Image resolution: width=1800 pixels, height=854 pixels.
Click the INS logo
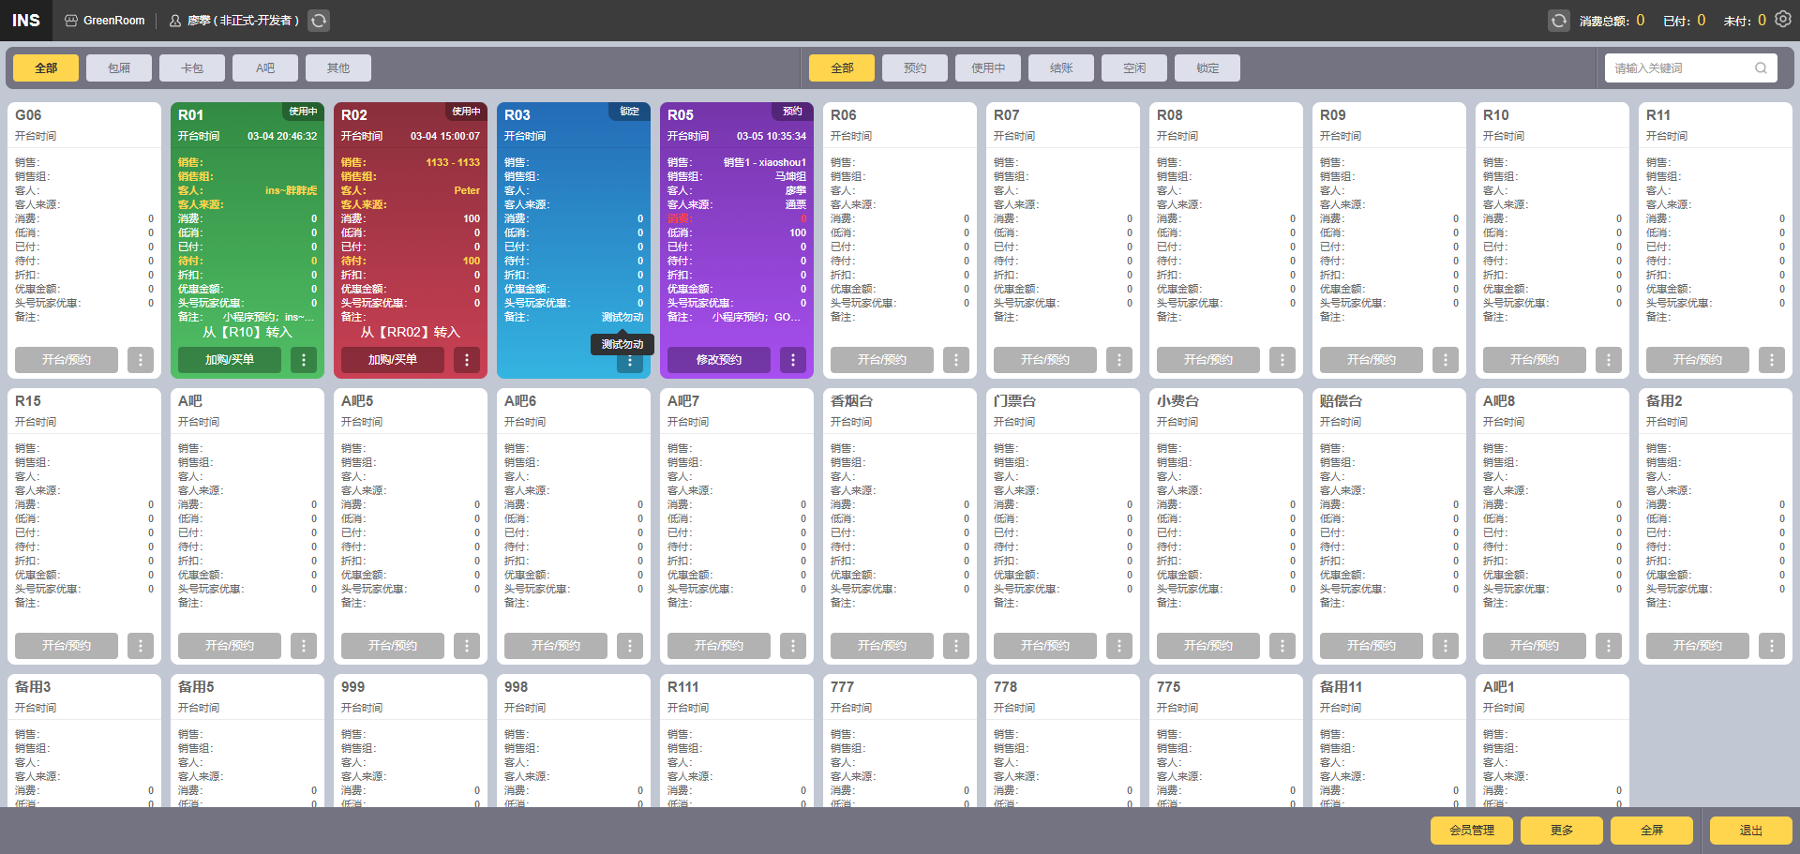(x=26, y=21)
